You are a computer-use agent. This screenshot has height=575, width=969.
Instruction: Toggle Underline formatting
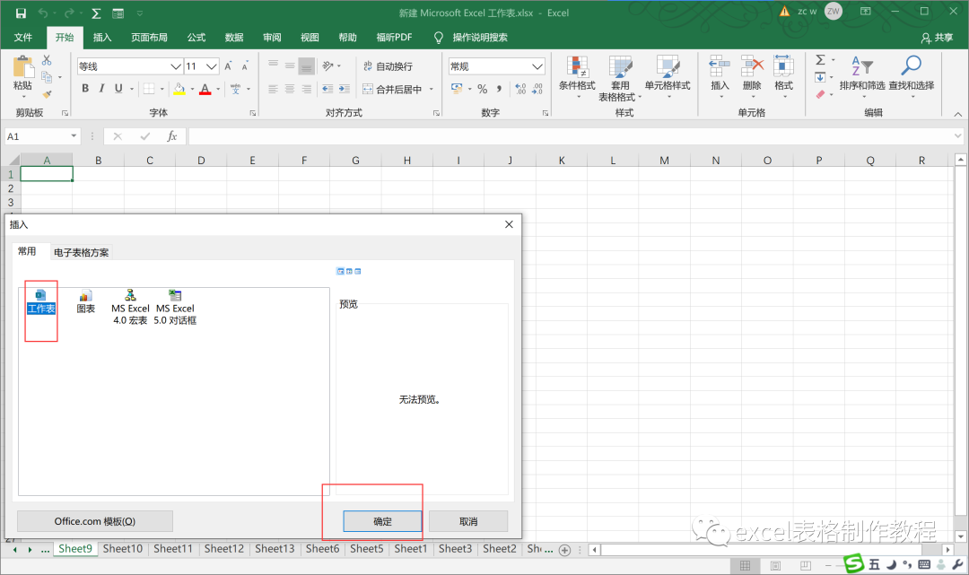coord(118,88)
